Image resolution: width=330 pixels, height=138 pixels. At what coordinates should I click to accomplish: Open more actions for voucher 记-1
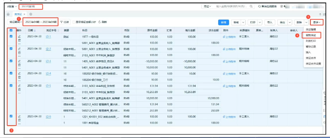[x=19, y=44]
